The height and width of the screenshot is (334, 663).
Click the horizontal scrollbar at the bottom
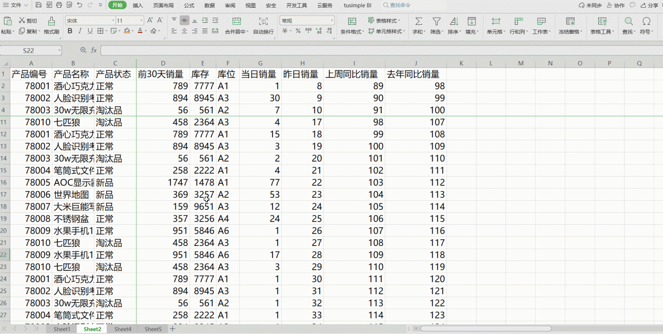point(485,329)
